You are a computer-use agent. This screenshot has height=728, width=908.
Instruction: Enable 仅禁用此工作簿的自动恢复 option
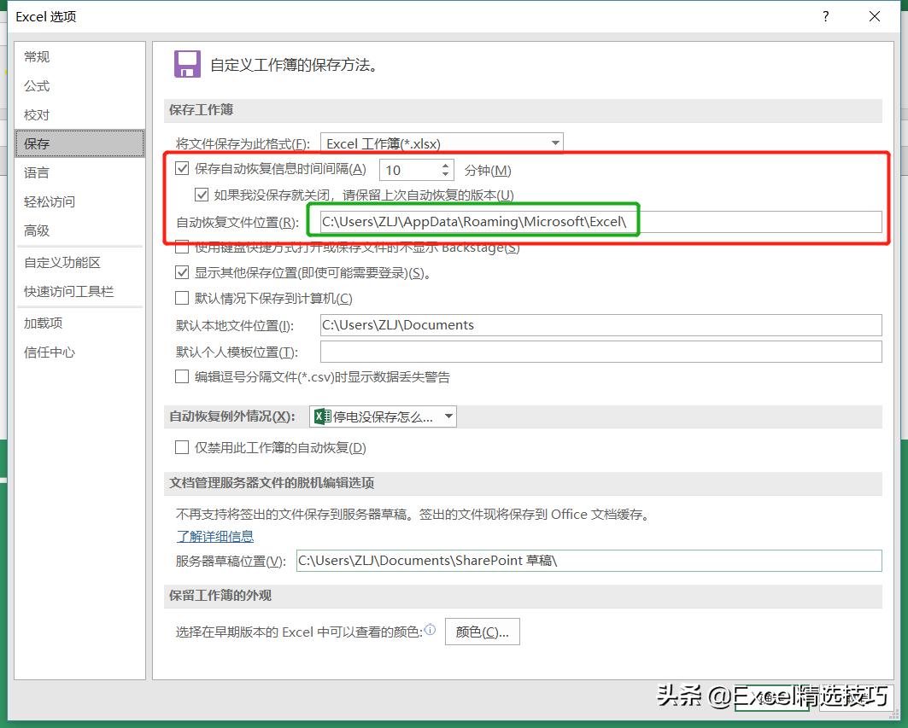pyautogui.click(x=181, y=447)
